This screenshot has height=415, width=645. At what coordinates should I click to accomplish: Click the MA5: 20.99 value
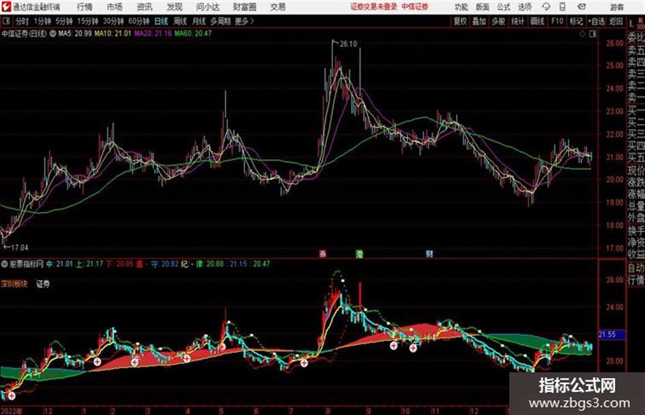click(75, 33)
